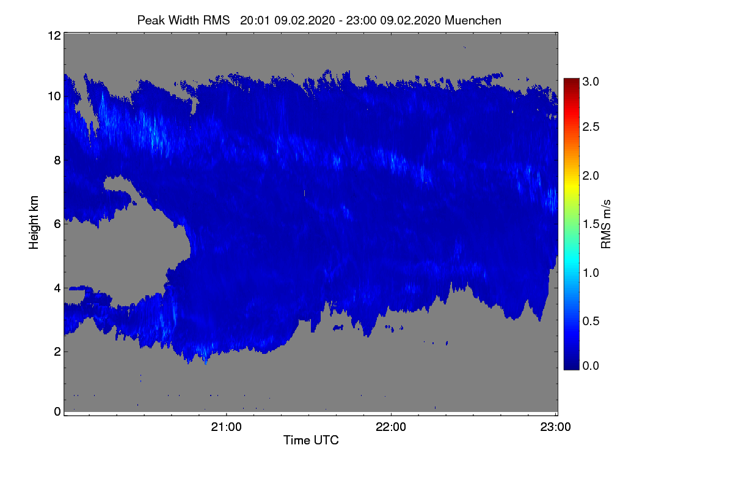Click the '22:00' time tick label
This screenshot has height=489, width=733.
click(391, 427)
